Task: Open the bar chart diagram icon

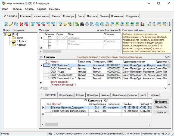Action: point(142,24)
